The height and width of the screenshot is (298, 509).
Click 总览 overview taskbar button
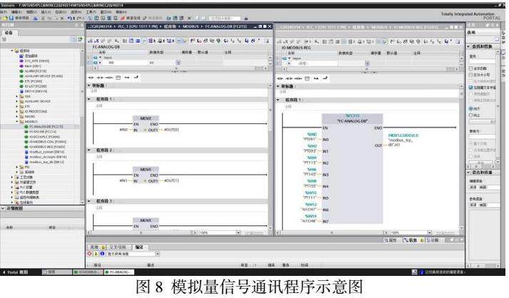click(x=56, y=272)
